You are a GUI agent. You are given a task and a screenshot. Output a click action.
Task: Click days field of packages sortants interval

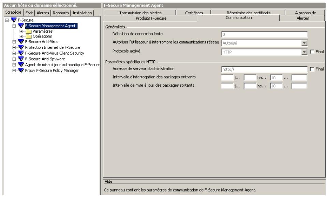227,86
